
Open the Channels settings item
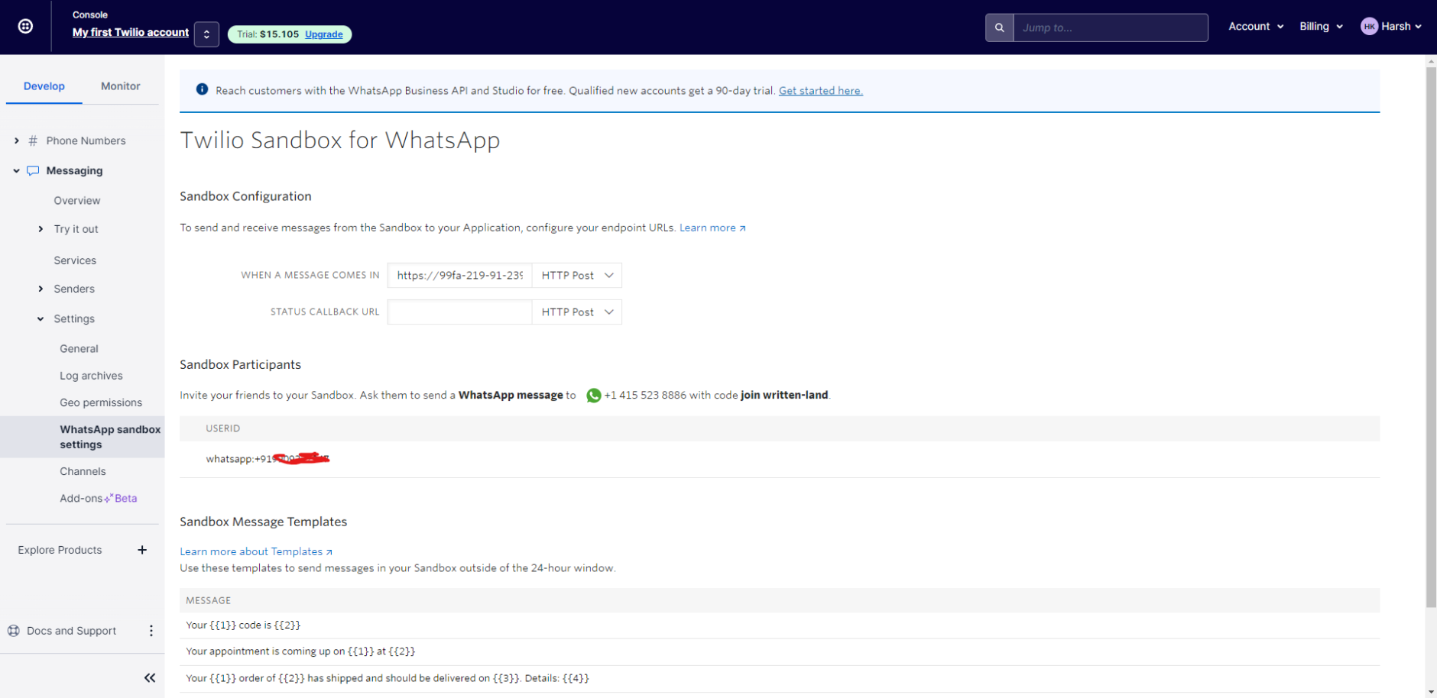click(83, 471)
